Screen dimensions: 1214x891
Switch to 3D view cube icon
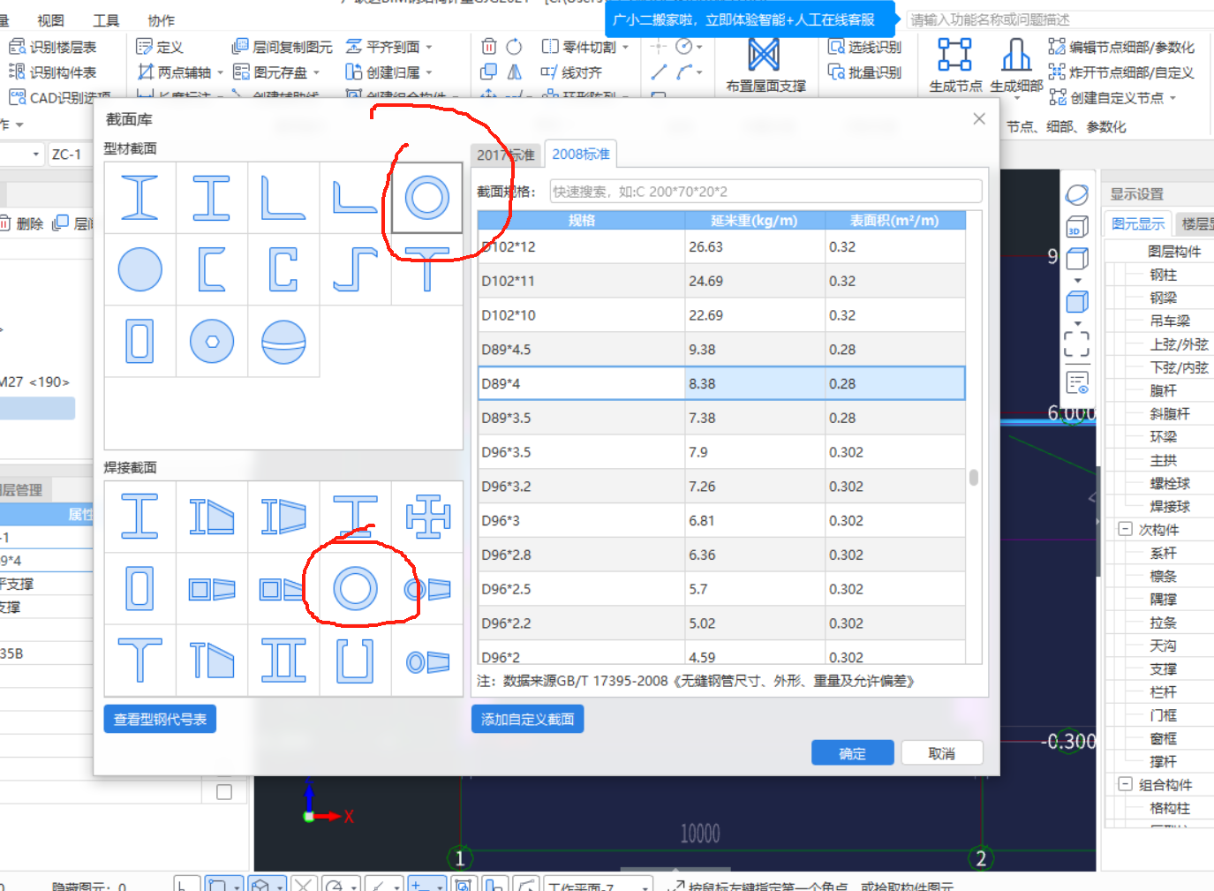coord(1076,227)
